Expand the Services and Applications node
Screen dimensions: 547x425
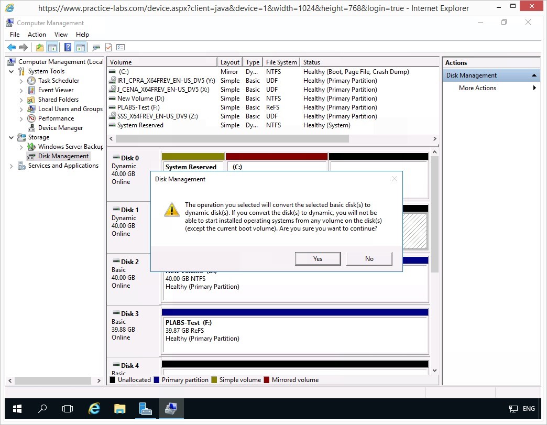click(x=12, y=166)
